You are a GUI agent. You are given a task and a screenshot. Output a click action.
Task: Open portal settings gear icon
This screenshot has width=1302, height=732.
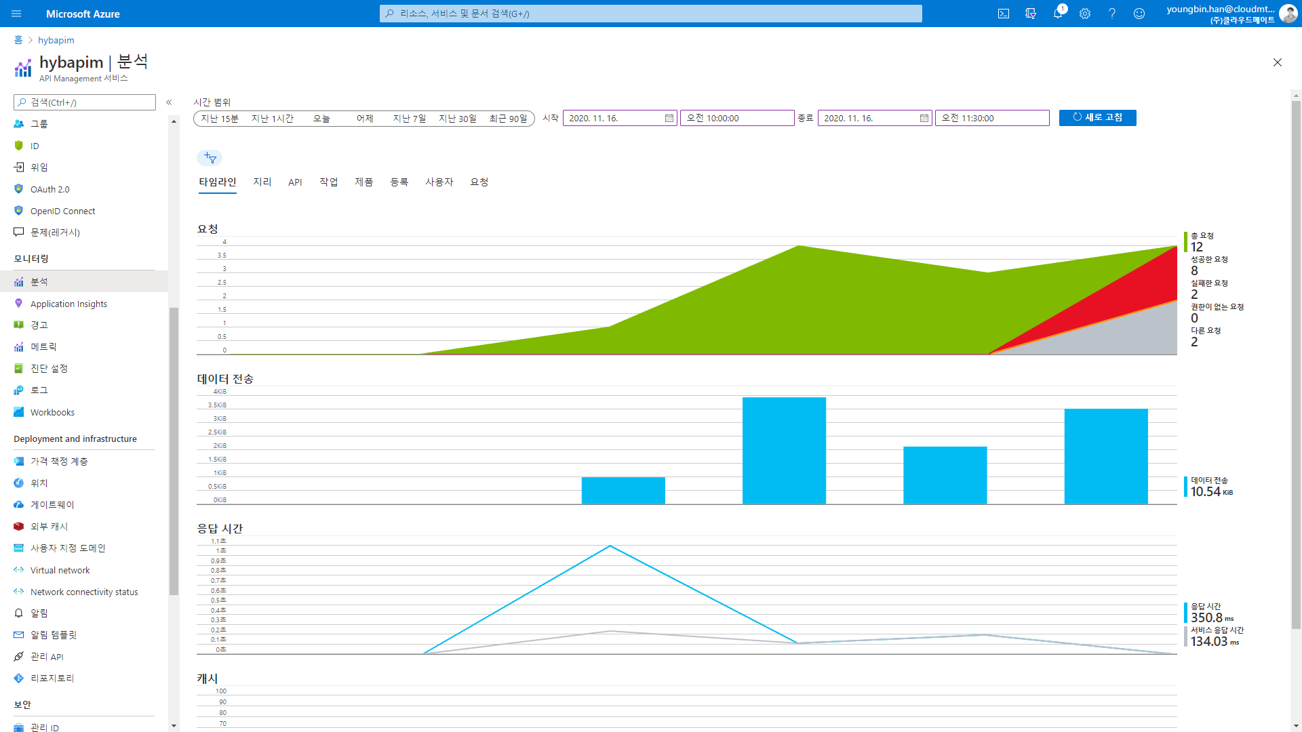(1085, 14)
